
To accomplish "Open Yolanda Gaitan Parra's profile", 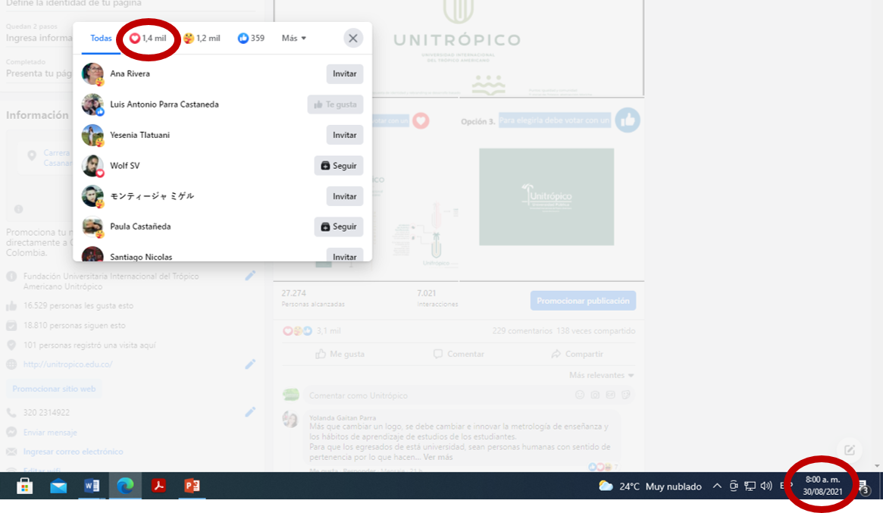I will (x=343, y=418).
